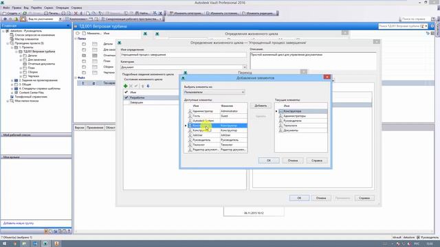Select Руководители in current elements list
Image resolution: width=440 pixels, height=247 pixels.
(302, 121)
